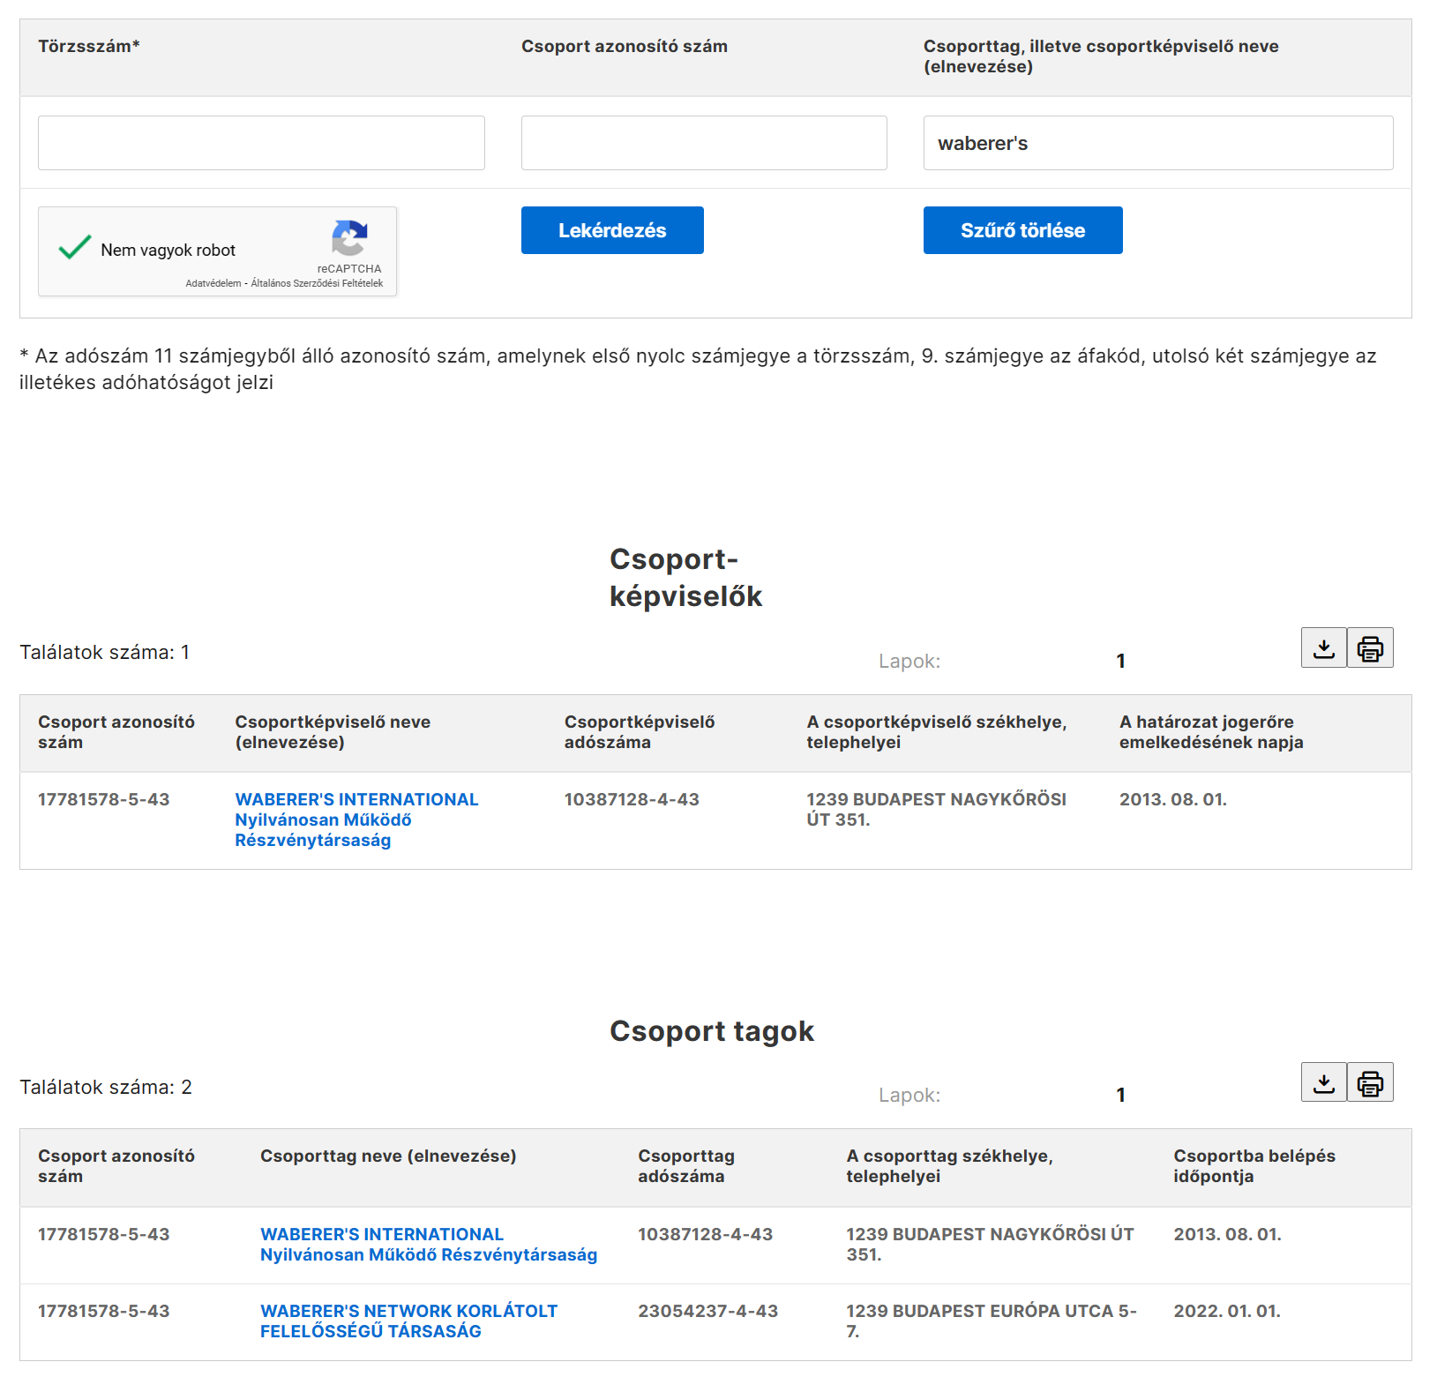The height and width of the screenshot is (1377, 1437).
Task: Open WABERER'S NETWORK KORLÁTOLT FELELŐSSÉGŰ TÁRSASÁG link
Action: 408,1321
